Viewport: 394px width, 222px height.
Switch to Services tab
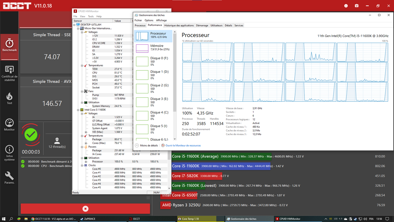click(x=239, y=25)
